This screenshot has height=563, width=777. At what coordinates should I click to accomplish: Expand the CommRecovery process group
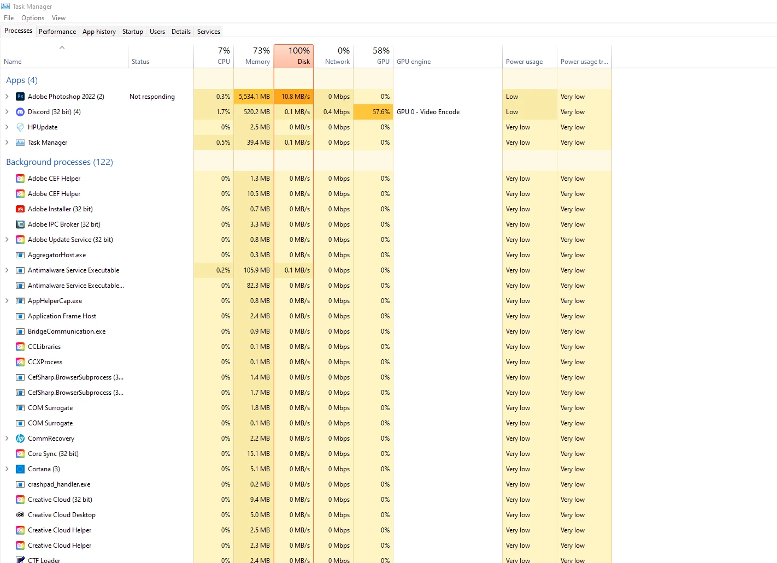pyautogui.click(x=7, y=438)
